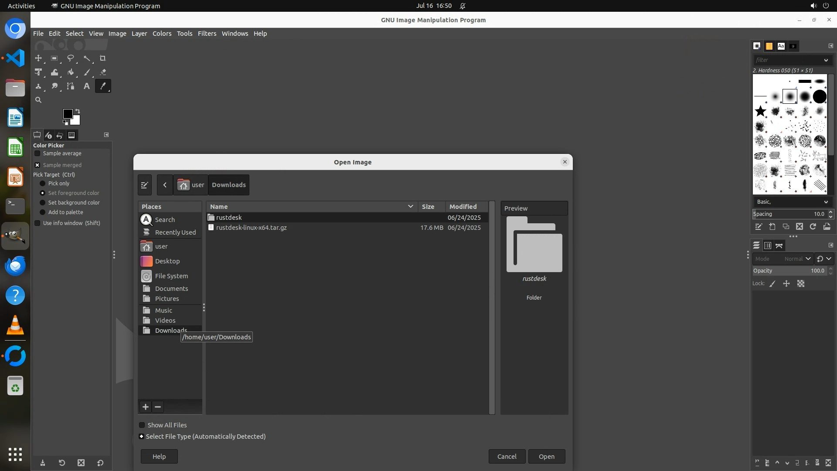Toggle the Sample average checkbox
Screen dimensions: 837x471
pyautogui.click(x=37, y=154)
